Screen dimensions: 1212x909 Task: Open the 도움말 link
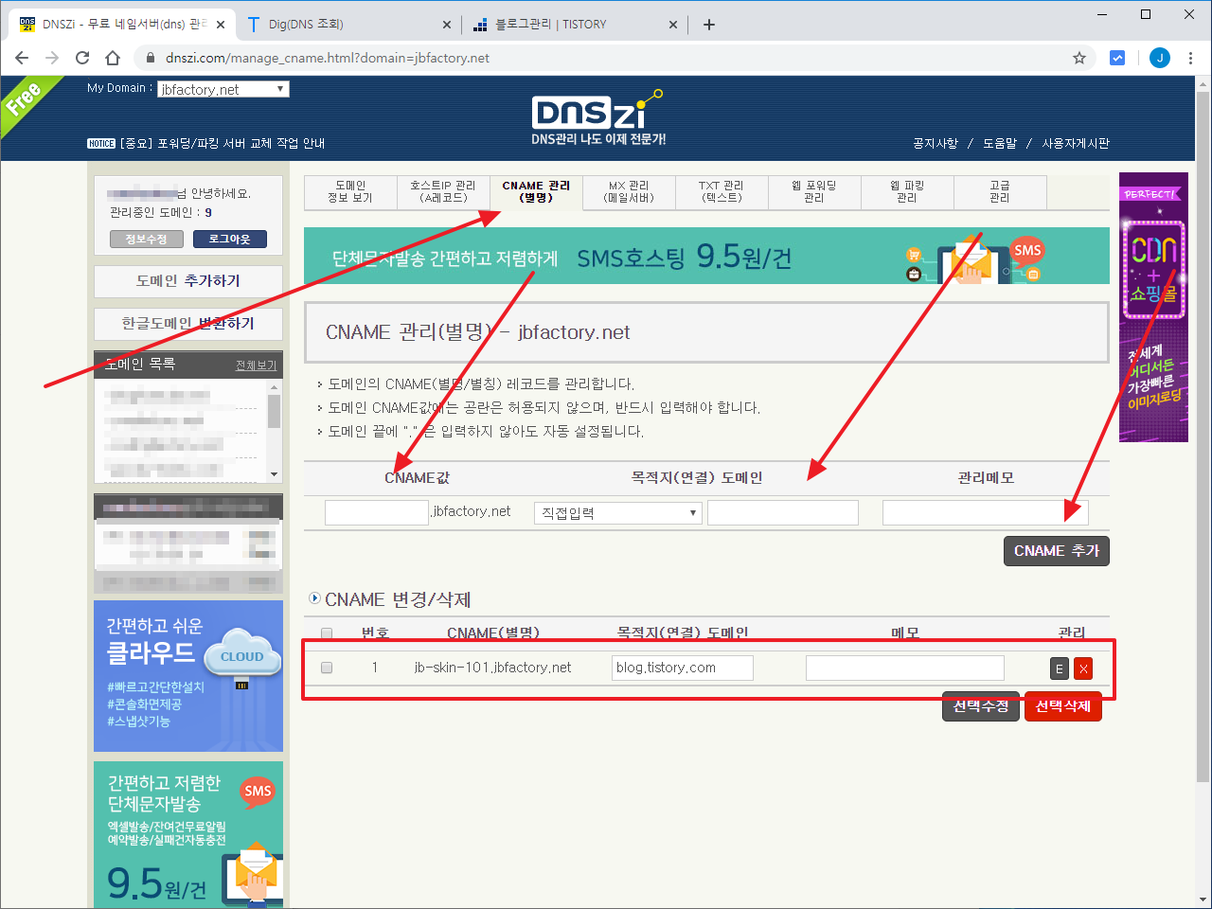click(x=1000, y=144)
